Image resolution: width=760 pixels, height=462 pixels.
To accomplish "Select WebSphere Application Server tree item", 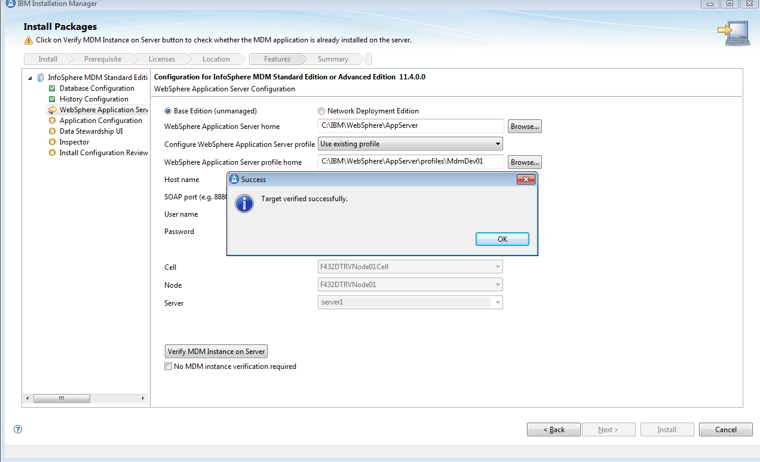I will coord(104,110).
